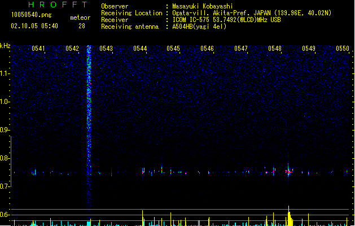Click the 0548 time marker
This screenshot has height=226, width=355.
[x=275, y=49]
